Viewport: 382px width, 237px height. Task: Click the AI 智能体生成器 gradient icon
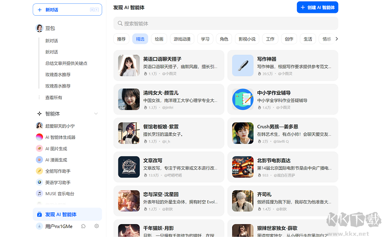[40, 137]
